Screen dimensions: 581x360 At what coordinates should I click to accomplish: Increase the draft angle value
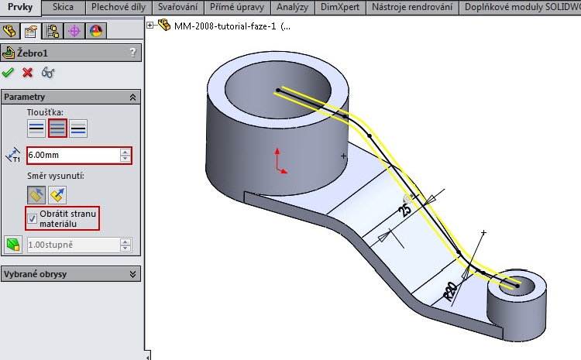click(x=125, y=242)
